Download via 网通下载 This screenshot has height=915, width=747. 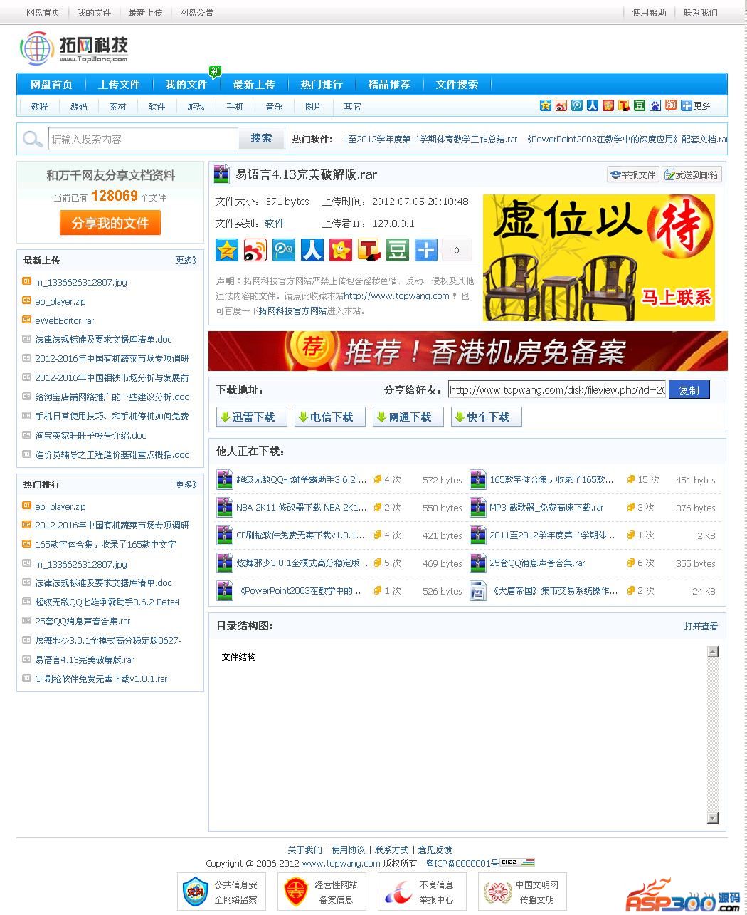pos(408,417)
